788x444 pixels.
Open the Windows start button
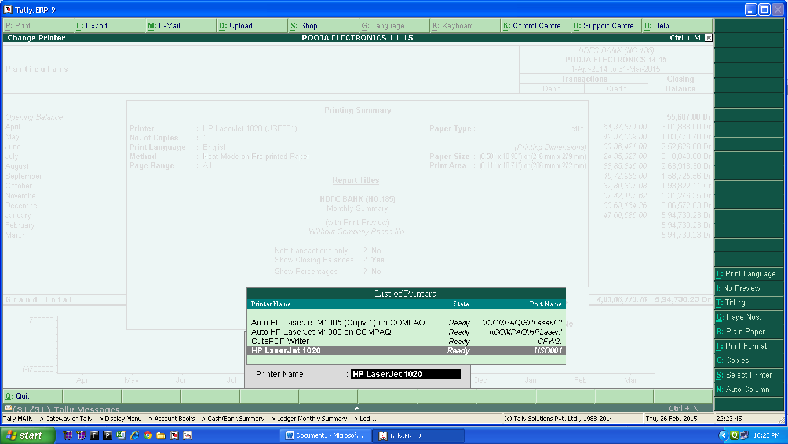click(28, 435)
